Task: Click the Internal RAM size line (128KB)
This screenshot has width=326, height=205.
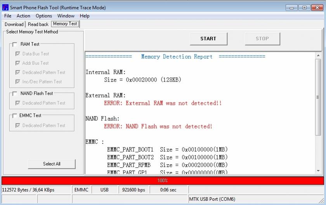Action: 143,80
